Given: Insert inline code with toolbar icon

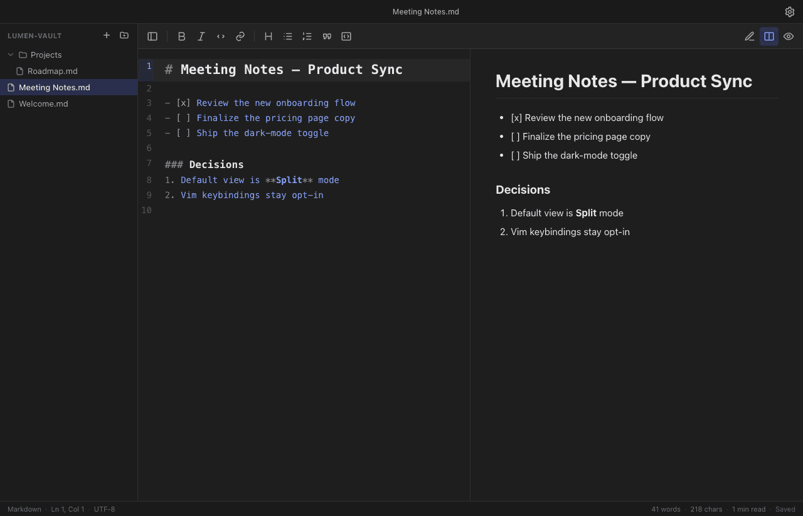Looking at the screenshot, I should point(220,36).
